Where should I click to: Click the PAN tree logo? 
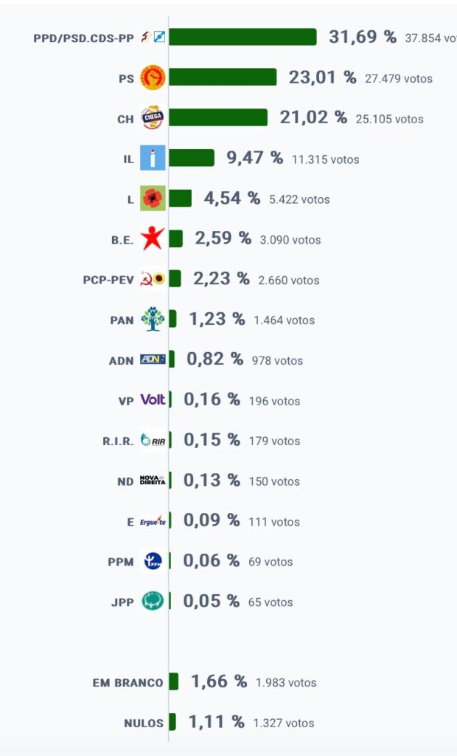(153, 319)
